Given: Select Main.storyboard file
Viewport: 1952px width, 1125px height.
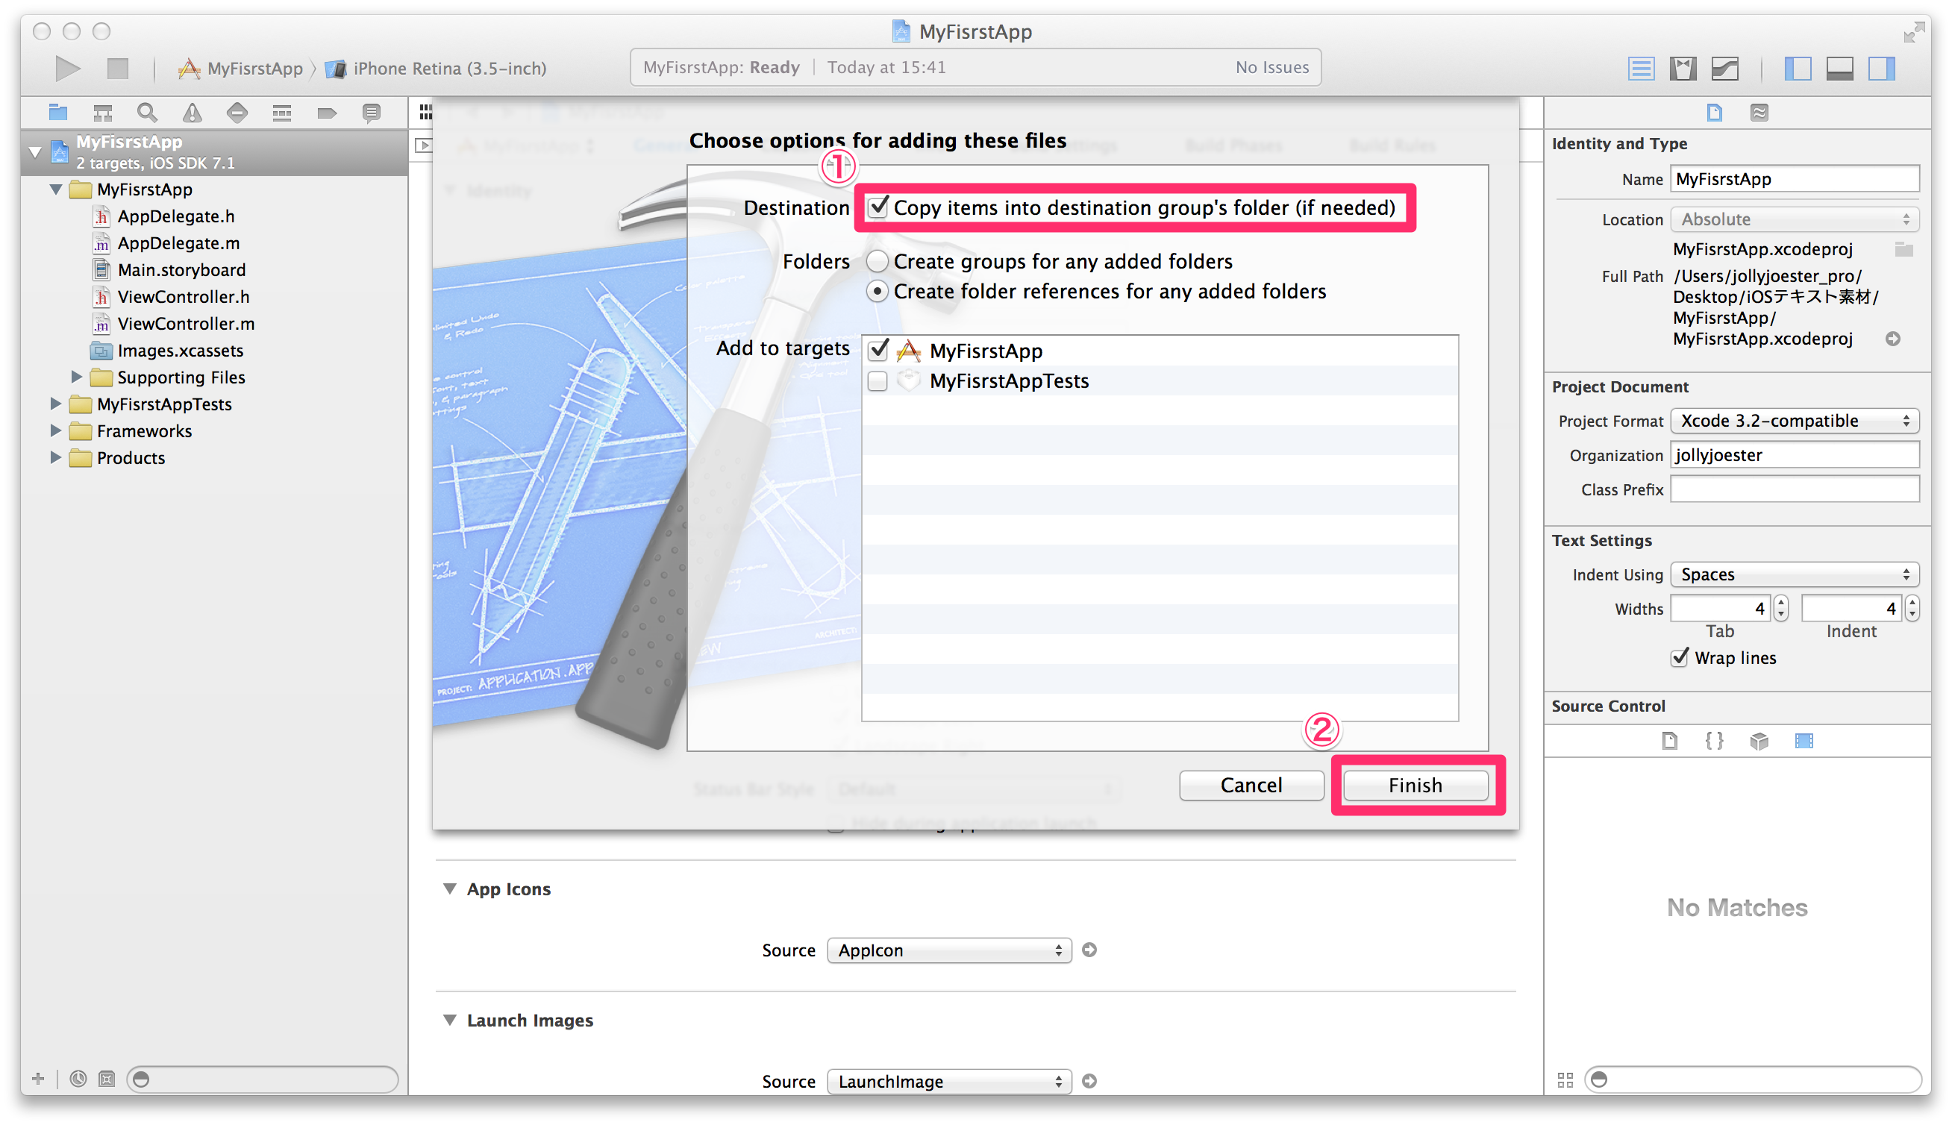Looking at the screenshot, I should click(x=181, y=269).
